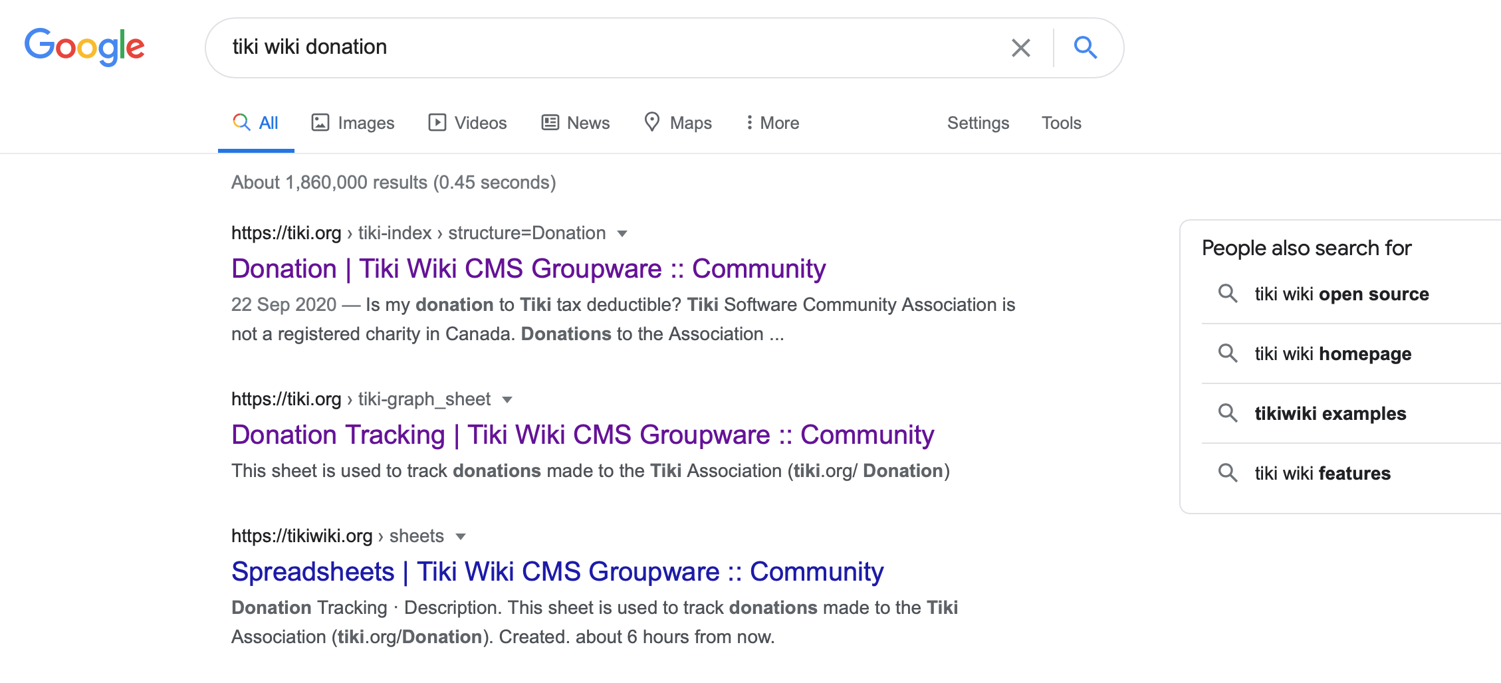Click the magnifier icon beside 'tiki wiki features'
Screen dimensions: 1501x683
[1228, 473]
